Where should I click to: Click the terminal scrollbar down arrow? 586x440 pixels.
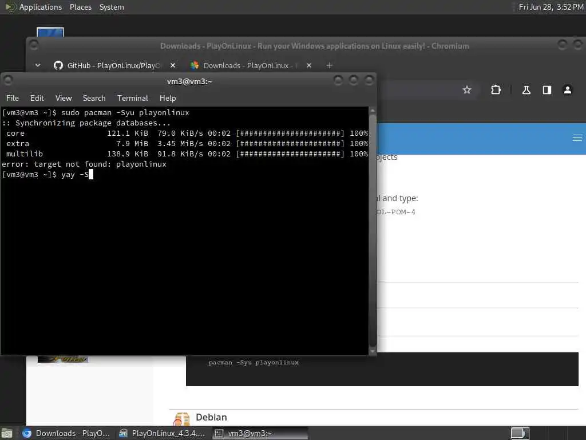click(x=372, y=351)
